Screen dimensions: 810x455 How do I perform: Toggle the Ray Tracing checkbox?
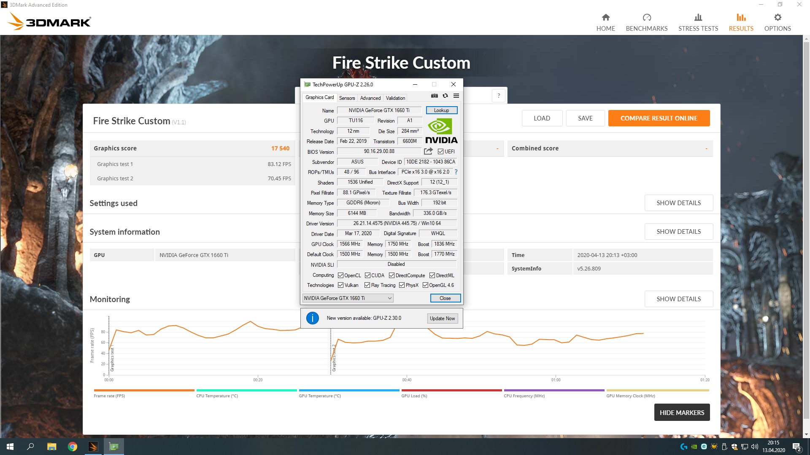click(x=367, y=285)
